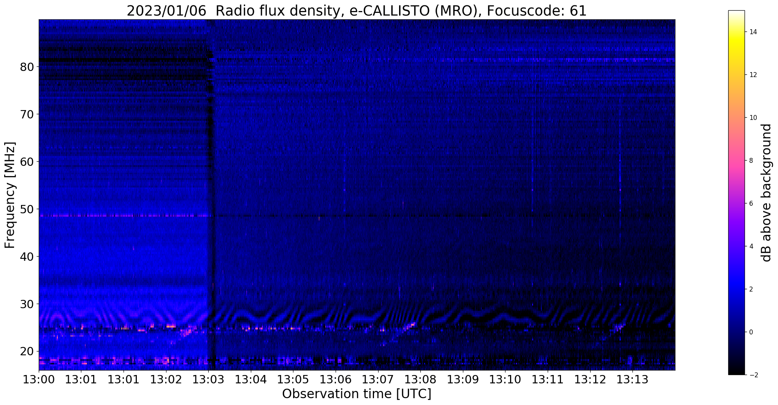This screenshot has width=778, height=405.
Task: Click inside the radio spectrogram plot area
Action: pyautogui.click(x=357, y=195)
